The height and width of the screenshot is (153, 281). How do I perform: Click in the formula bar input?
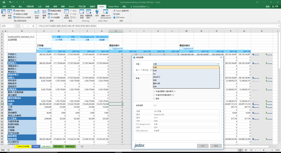(157, 26)
